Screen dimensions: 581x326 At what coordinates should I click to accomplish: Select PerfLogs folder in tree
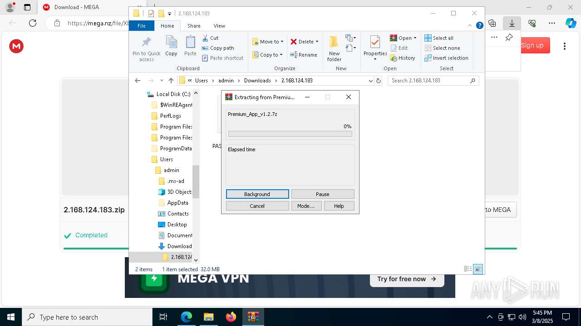tap(166, 116)
